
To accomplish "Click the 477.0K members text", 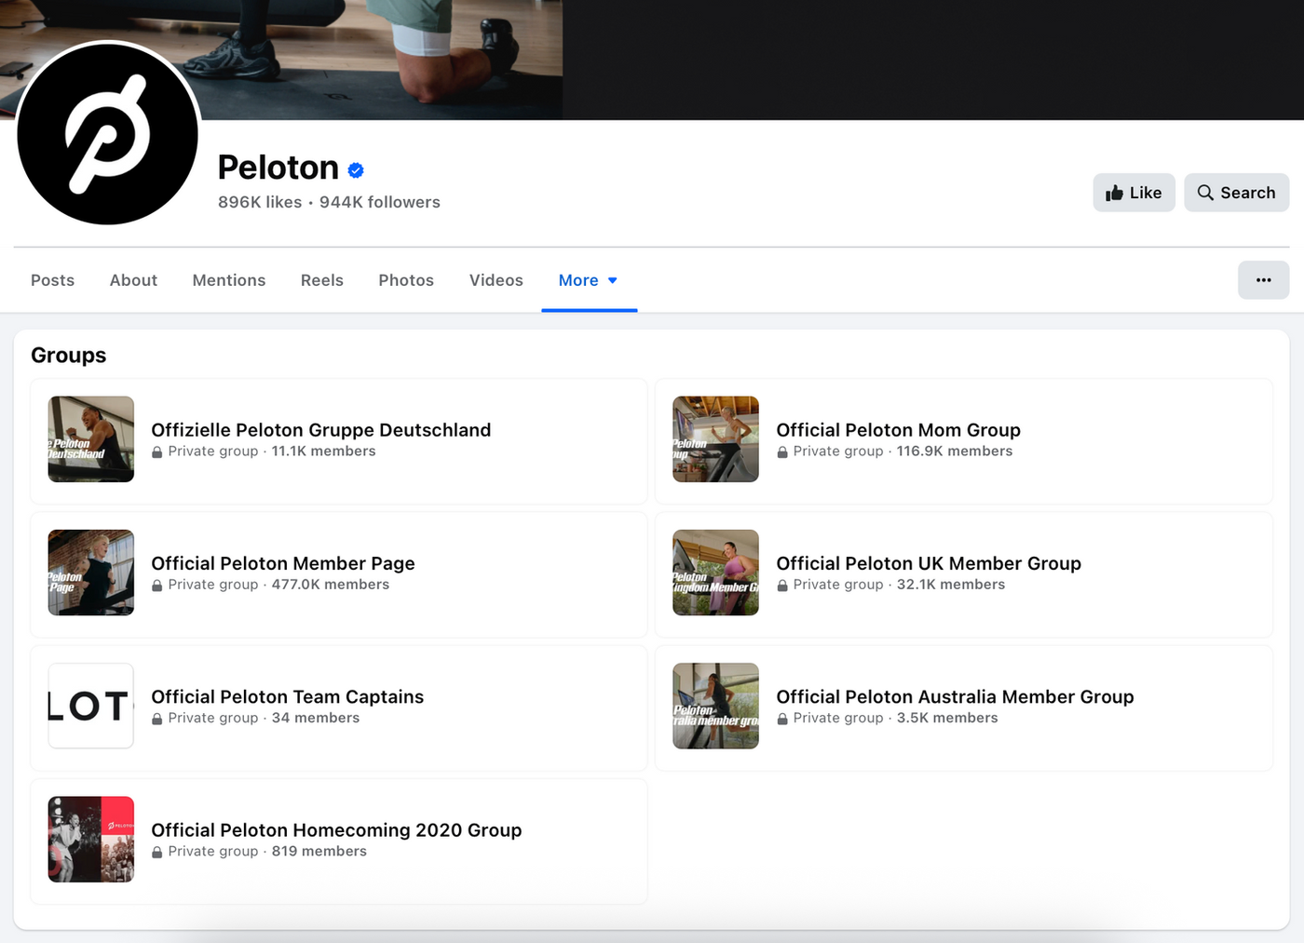I will [331, 584].
